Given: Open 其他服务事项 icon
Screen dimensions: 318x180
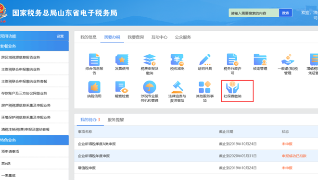Looking at the screenshot, I should (x=204, y=87).
